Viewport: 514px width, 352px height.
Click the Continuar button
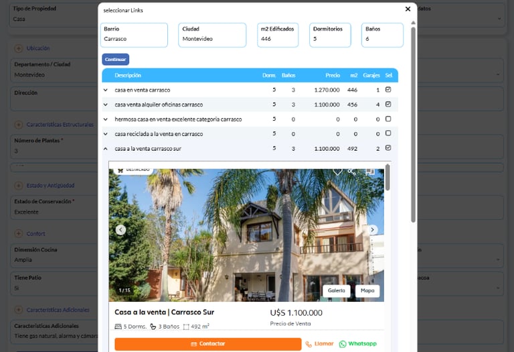tap(115, 60)
